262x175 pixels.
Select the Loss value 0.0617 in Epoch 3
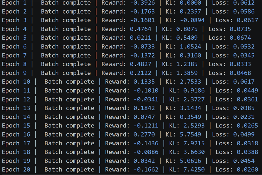[x=247, y=20]
